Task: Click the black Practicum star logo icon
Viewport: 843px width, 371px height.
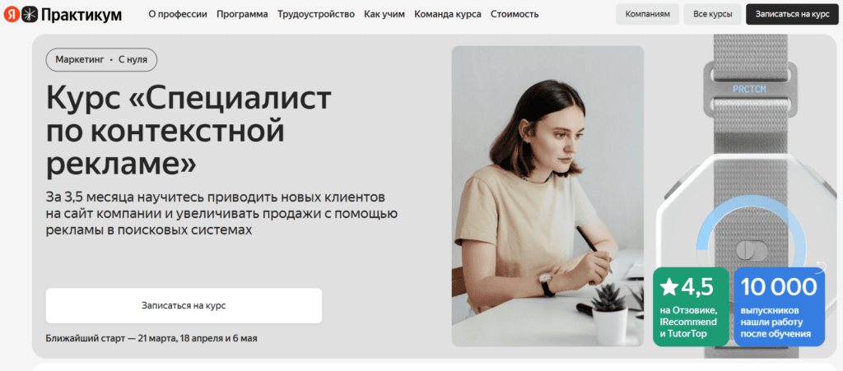Action: [30, 15]
